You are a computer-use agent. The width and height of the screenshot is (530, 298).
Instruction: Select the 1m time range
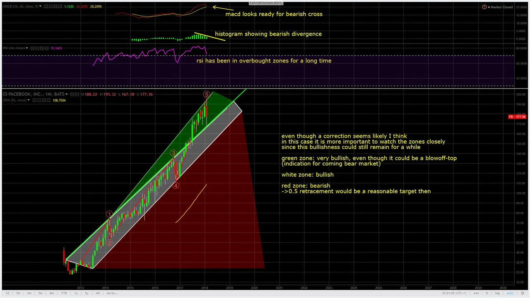pyautogui.click(x=29, y=293)
